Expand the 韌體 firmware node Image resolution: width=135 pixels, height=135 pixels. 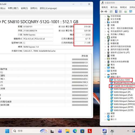105,56
